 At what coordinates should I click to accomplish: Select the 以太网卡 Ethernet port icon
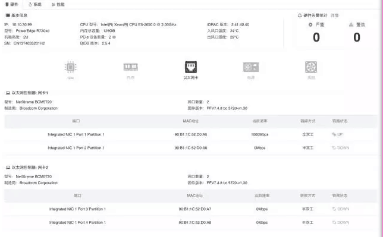pyautogui.click(x=191, y=67)
